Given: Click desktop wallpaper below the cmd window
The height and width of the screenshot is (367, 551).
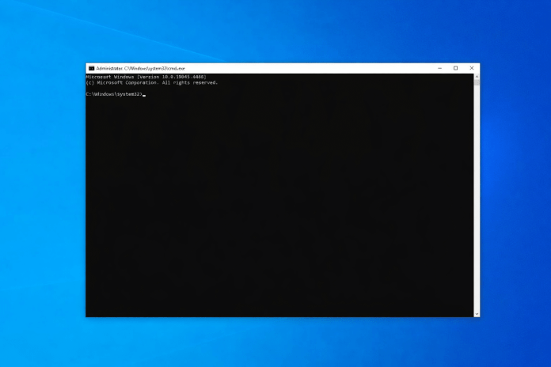Looking at the screenshot, I should tap(277, 342).
